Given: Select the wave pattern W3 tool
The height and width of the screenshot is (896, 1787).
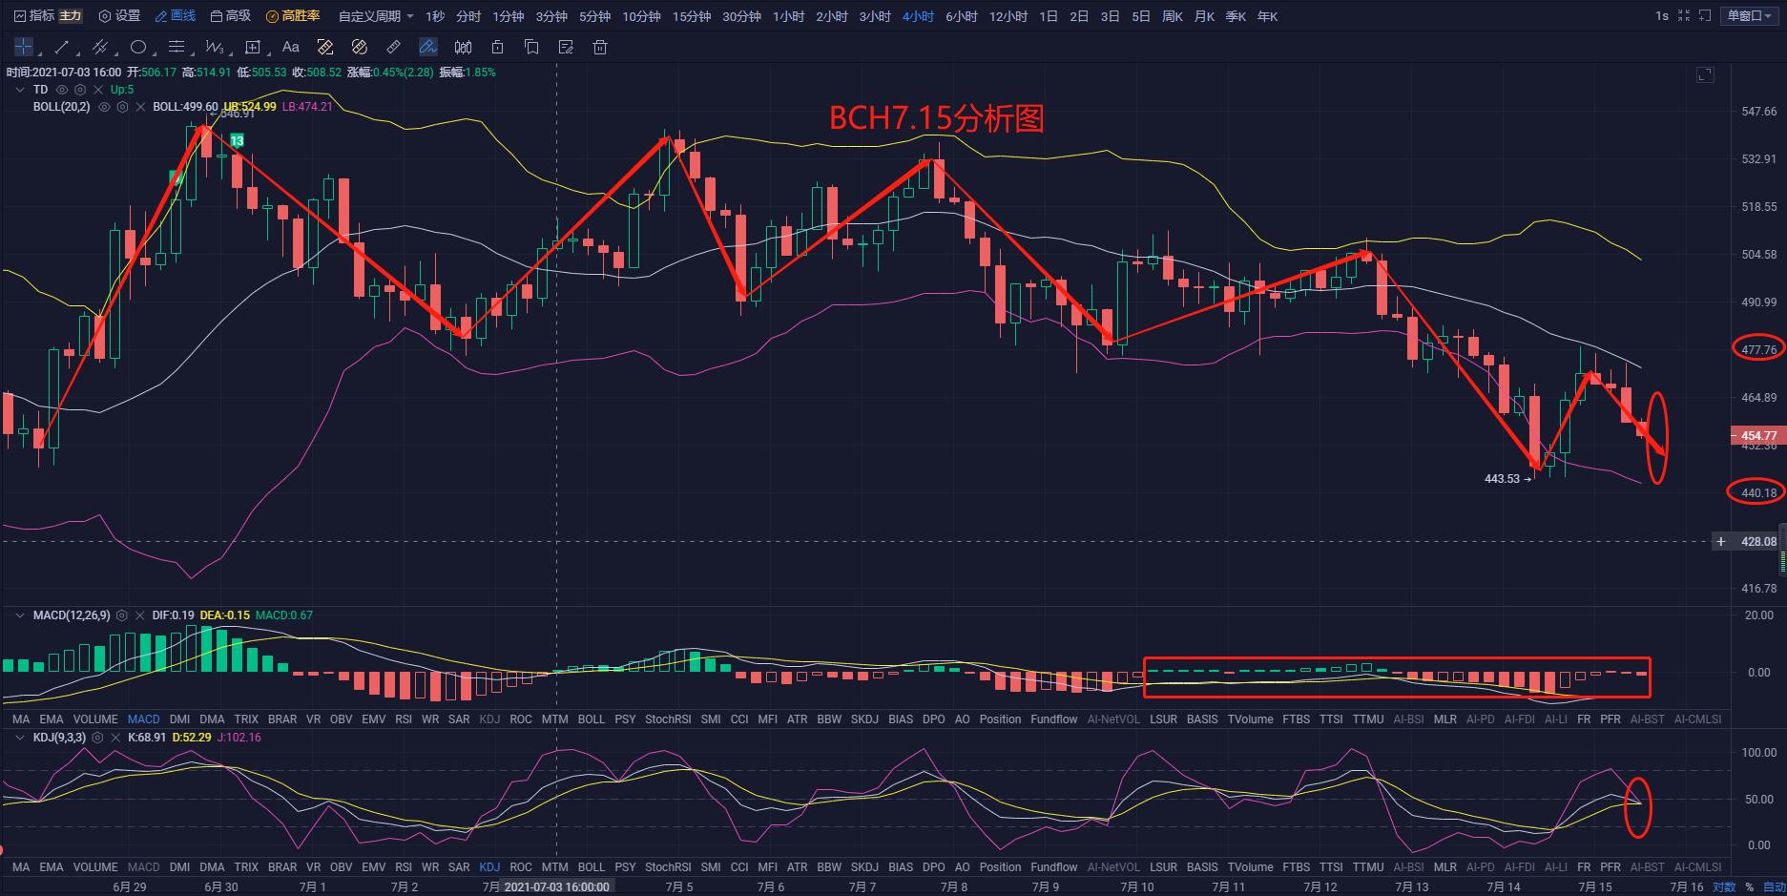Looking at the screenshot, I should [215, 47].
